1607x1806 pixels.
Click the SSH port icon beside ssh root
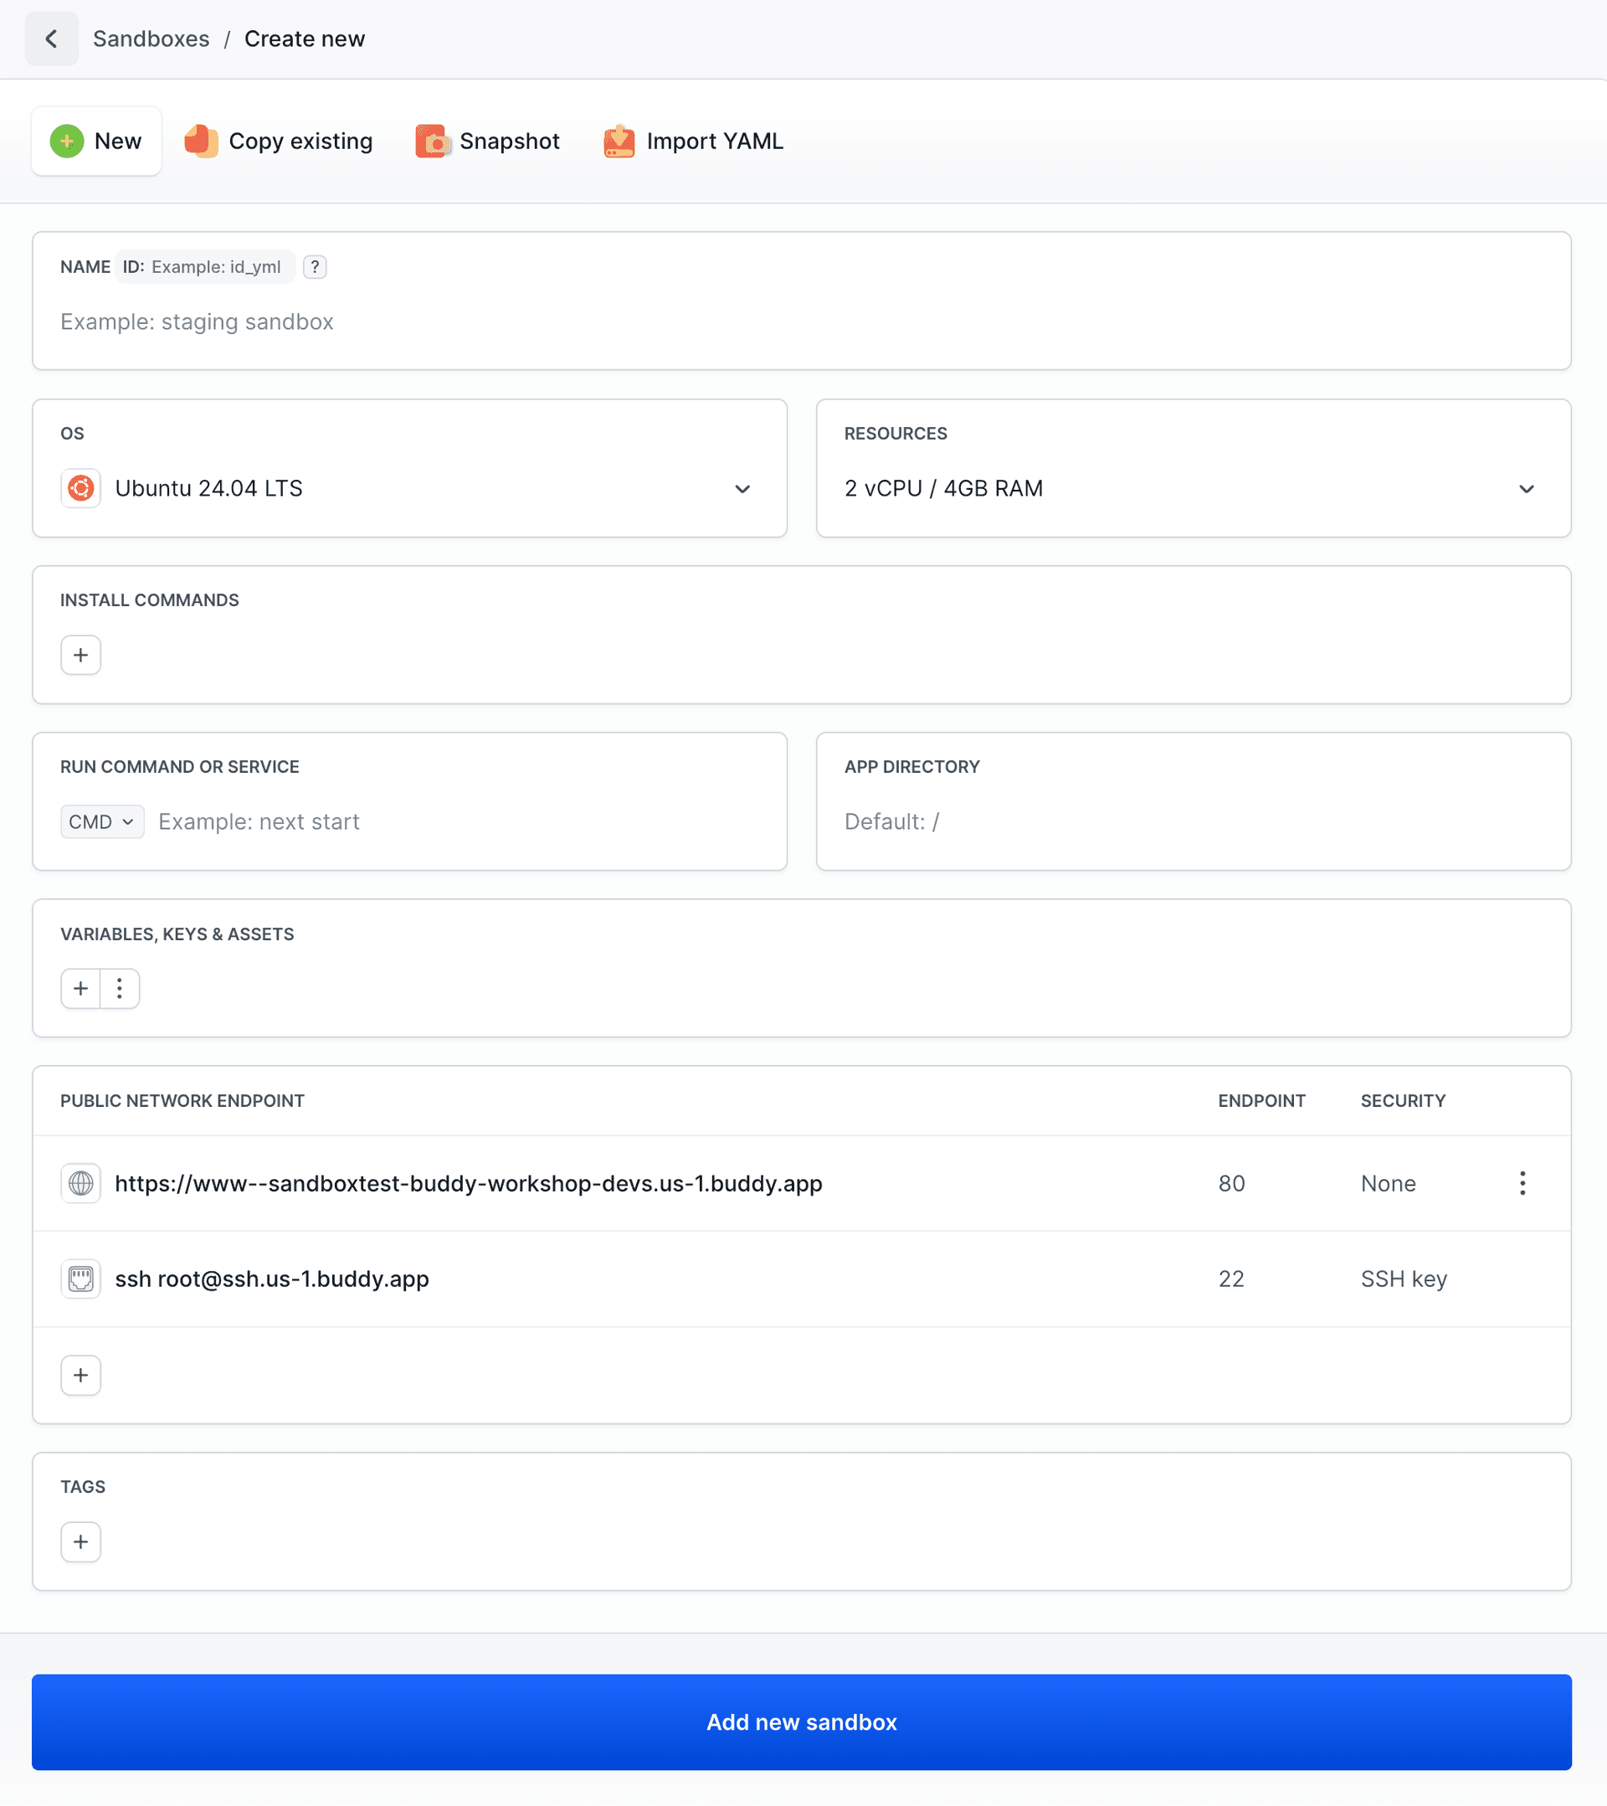pos(80,1279)
